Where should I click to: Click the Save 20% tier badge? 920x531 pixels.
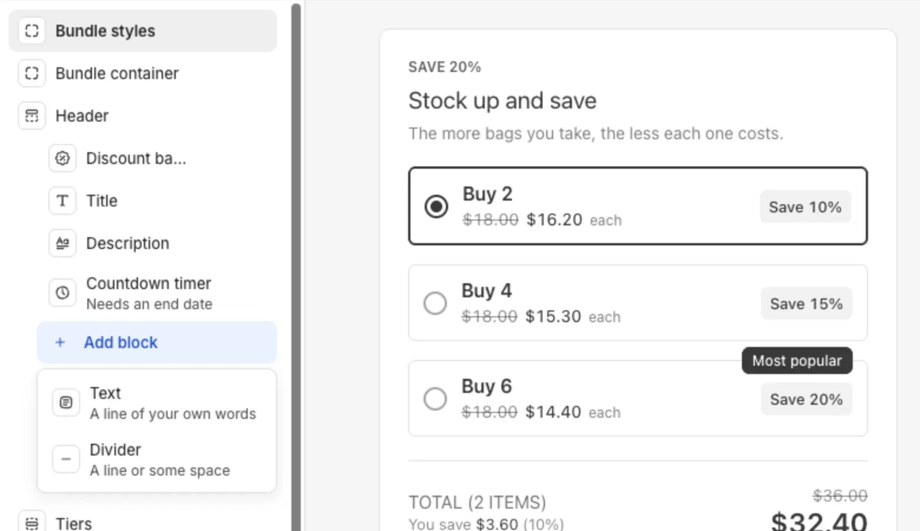806,399
